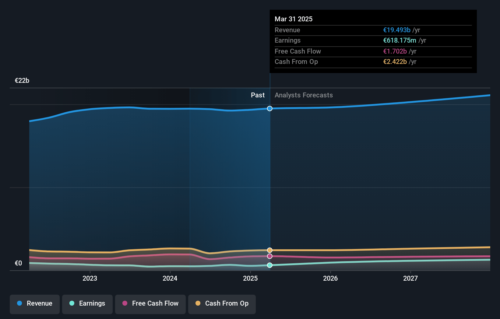Toggle the Revenue legend button
The image size is (500, 319).
click(x=35, y=304)
